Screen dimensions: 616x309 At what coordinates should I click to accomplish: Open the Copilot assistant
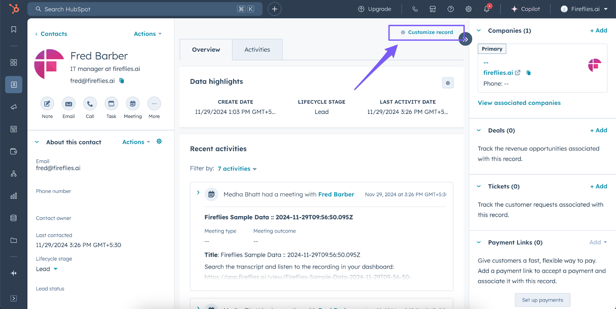coord(526,9)
